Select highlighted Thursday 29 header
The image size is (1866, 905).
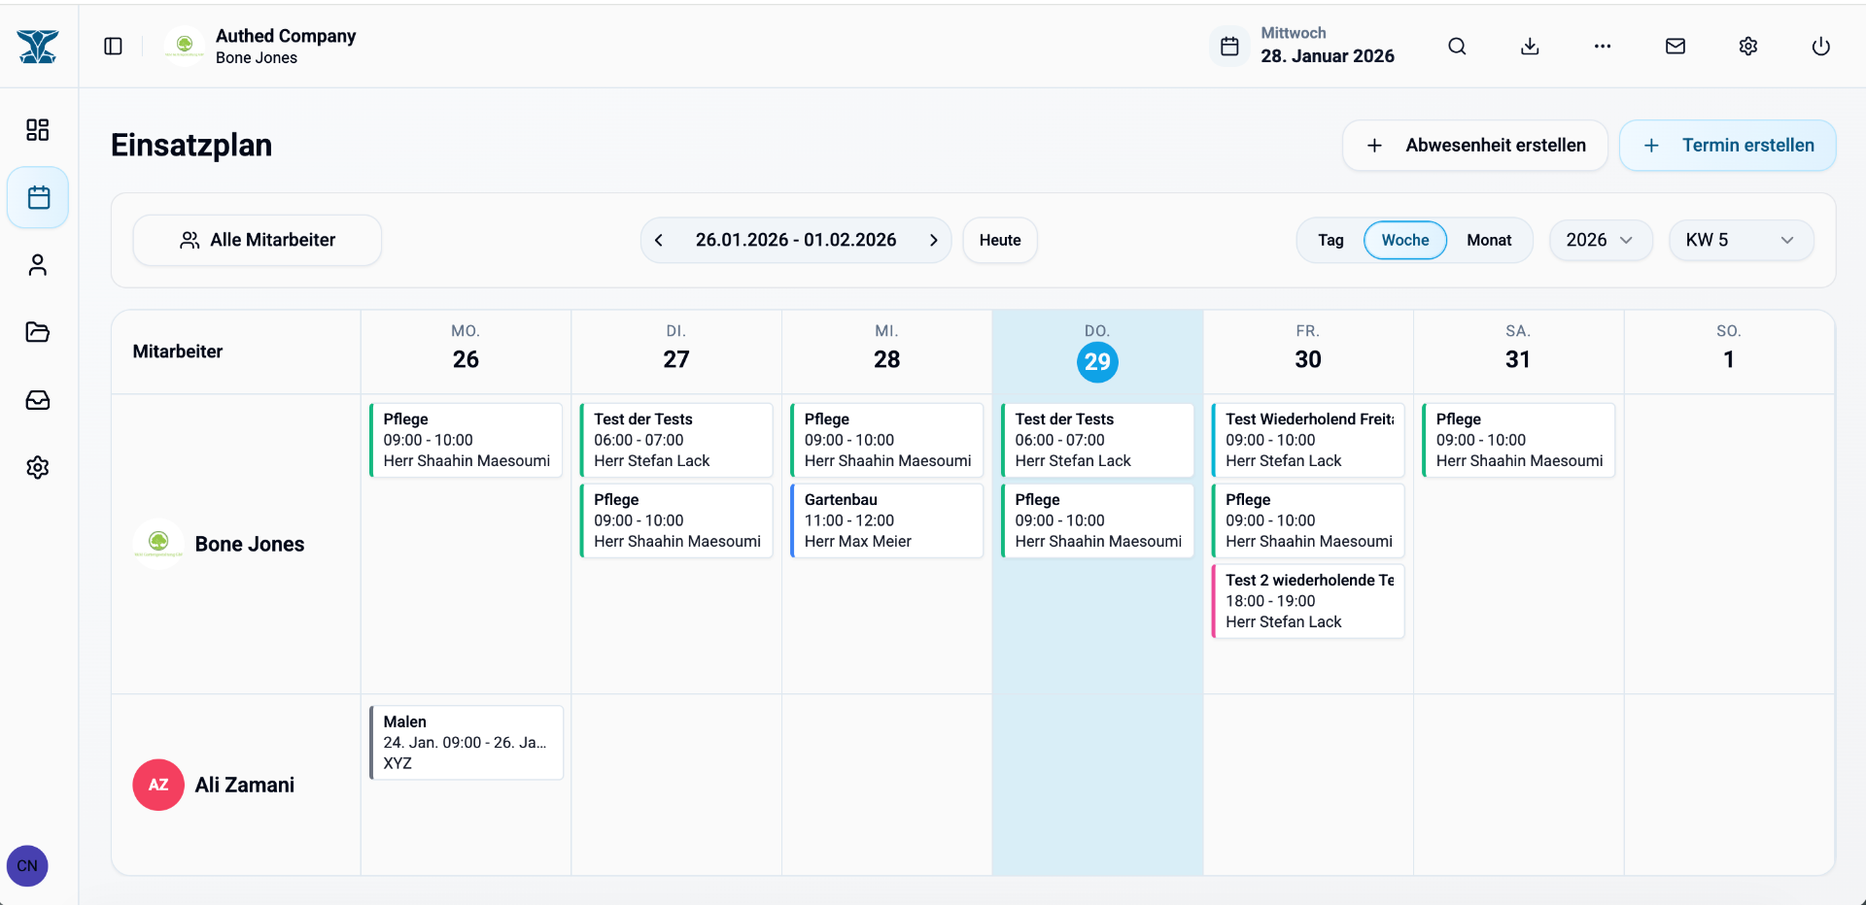pos(1097,352)
